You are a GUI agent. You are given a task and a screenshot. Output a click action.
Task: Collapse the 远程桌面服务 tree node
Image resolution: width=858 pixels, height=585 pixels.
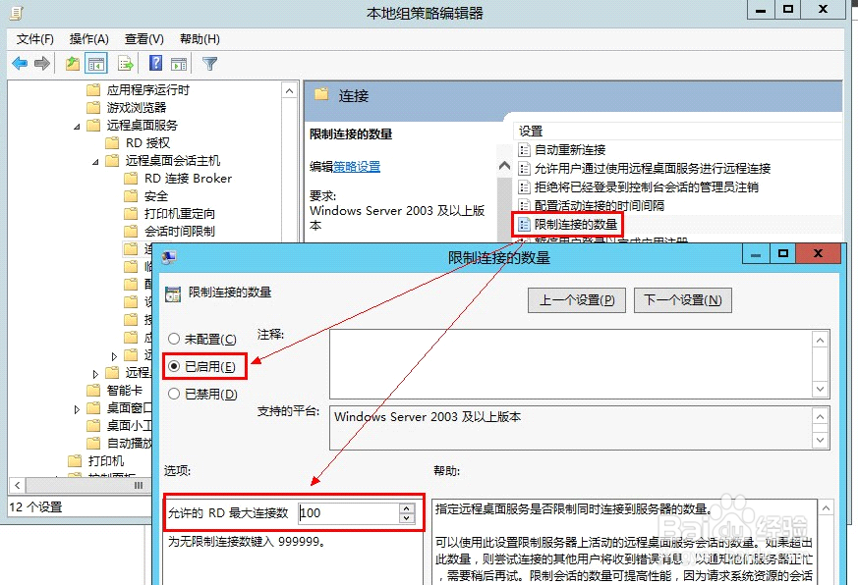tap(76, 125)
